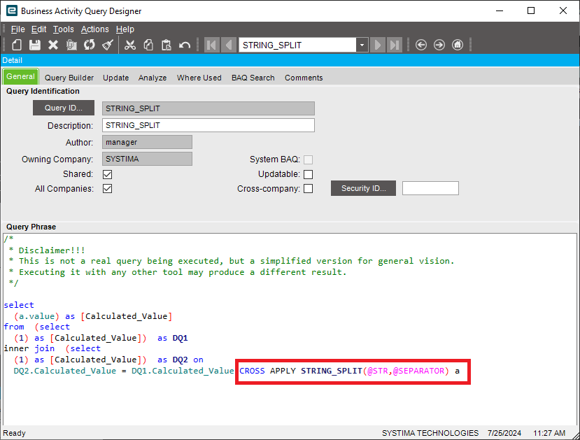The width and height of the screenshot is (580, 440).
Task: Click the 'Disclaimer!!!' comment line
Action: 52,250
